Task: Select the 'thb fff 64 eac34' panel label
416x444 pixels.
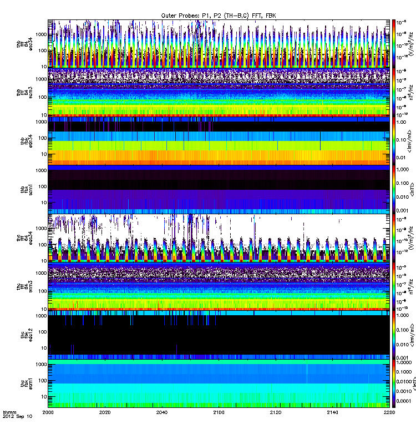Action: 24,44
